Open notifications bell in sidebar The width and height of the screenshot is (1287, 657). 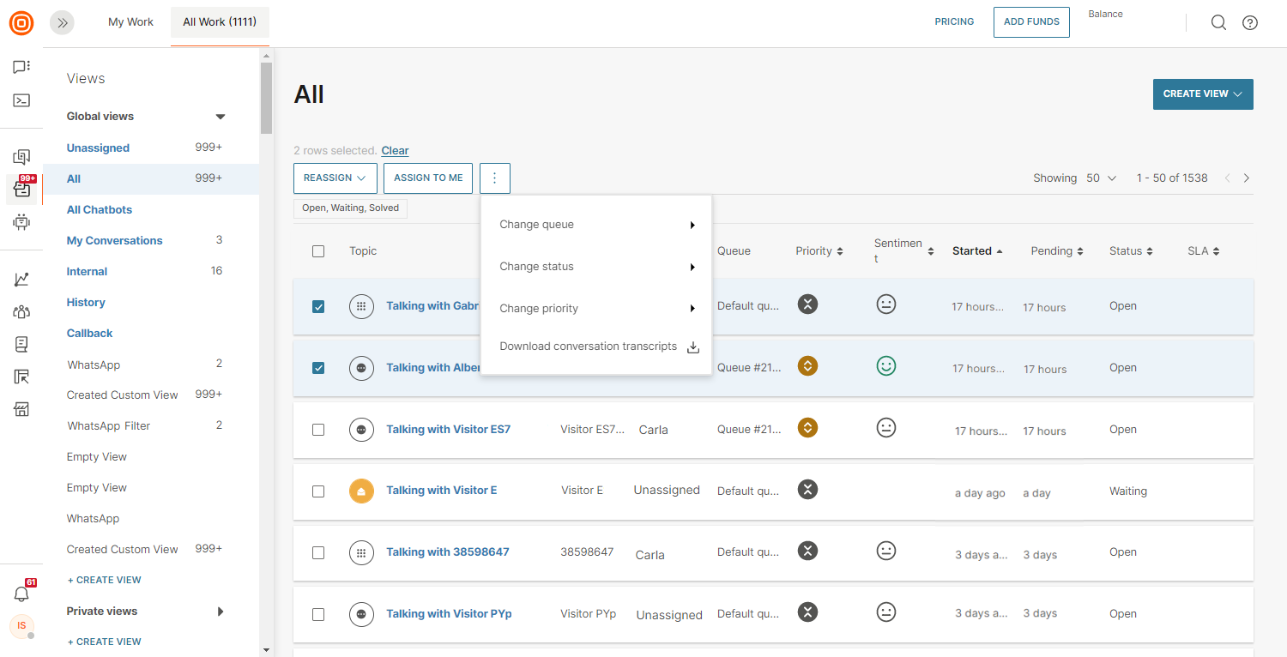21,594
